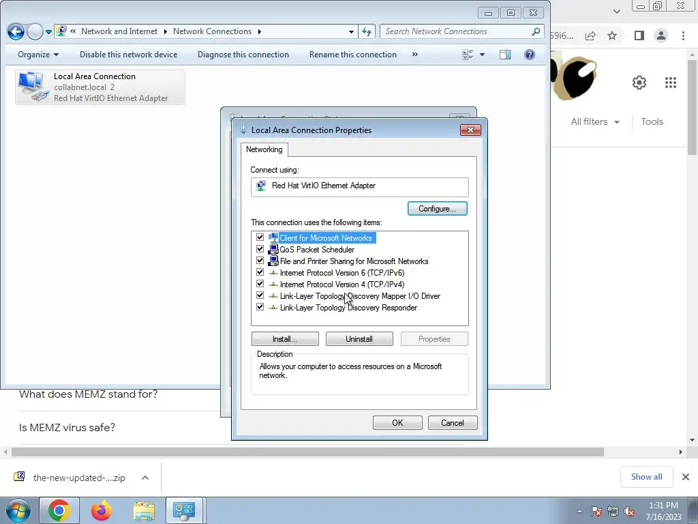The width and height of the screenshot is (698, 524).
Task: Open Google quick settings gear
Action: coord(639,83)
